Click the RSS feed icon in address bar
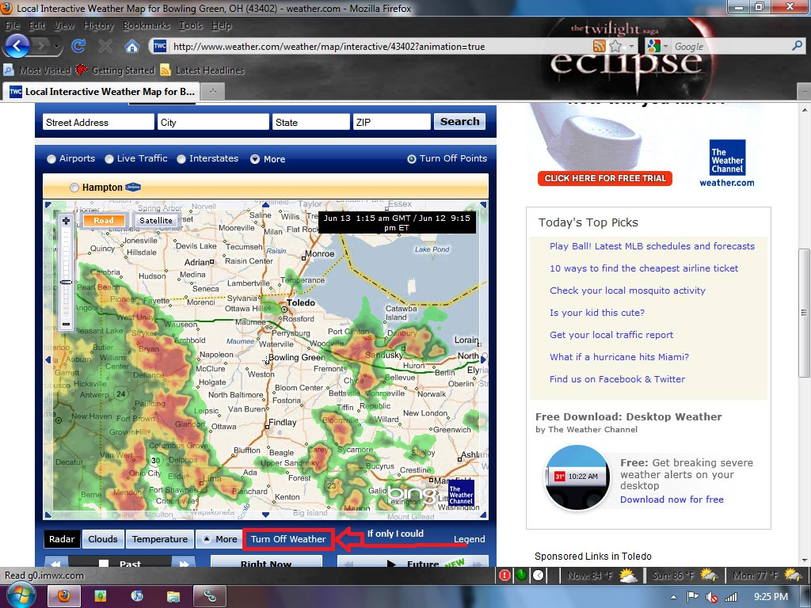Screen dimensions: 811x608 tap(599, 46)
